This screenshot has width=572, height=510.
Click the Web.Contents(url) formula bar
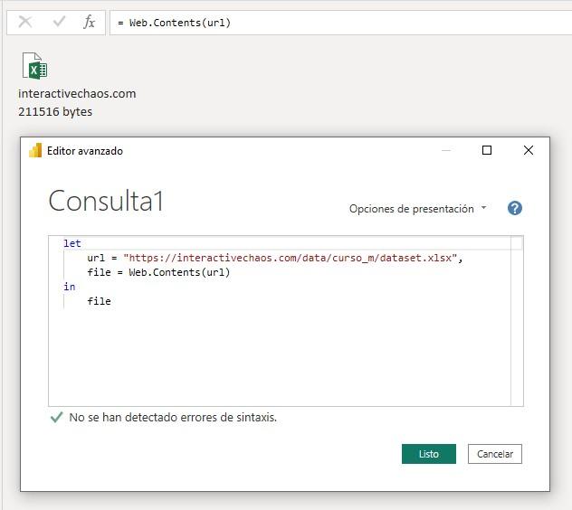340,23
